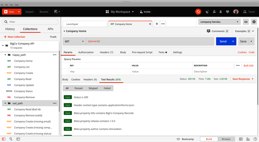The image size is (259, 142).
Task: Expand the Company Home request title arrow
Action: tap(64, 31)
